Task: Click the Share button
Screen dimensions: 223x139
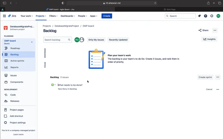Action: (203, 30)
